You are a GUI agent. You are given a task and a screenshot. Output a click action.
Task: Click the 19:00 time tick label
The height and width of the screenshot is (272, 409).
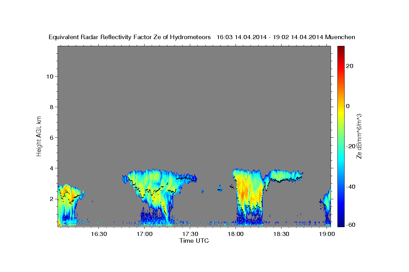tap(327, 234)
